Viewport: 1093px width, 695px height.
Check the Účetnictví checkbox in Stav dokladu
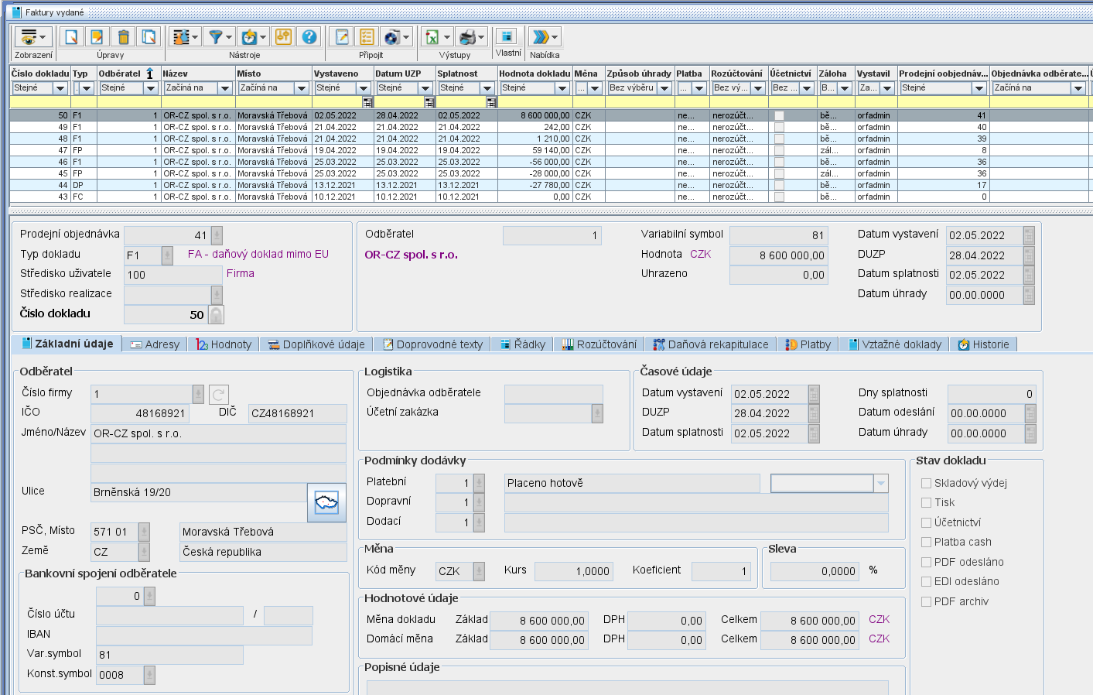point(926,522)
